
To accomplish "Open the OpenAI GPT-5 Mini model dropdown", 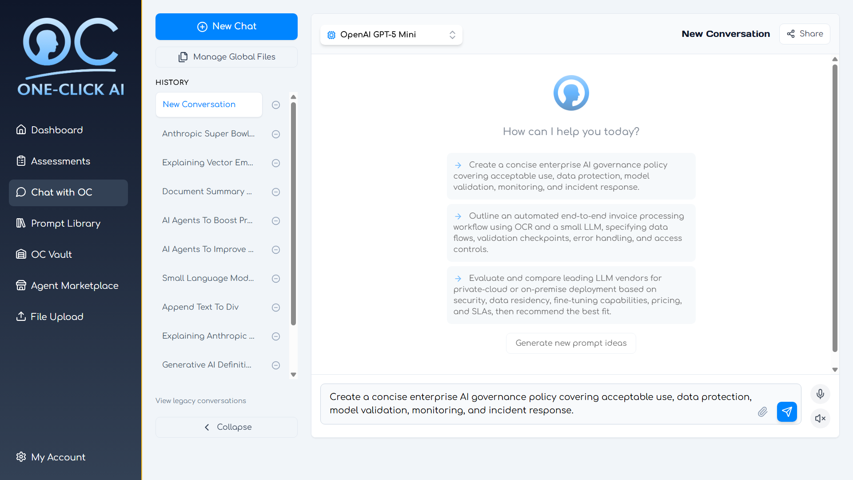I will click(391, 35).
